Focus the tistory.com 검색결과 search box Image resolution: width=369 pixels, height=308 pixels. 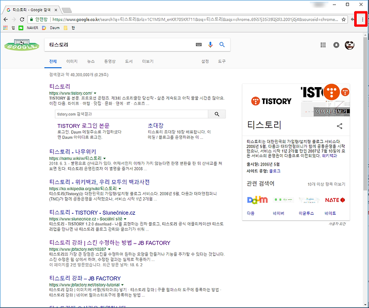132,114
